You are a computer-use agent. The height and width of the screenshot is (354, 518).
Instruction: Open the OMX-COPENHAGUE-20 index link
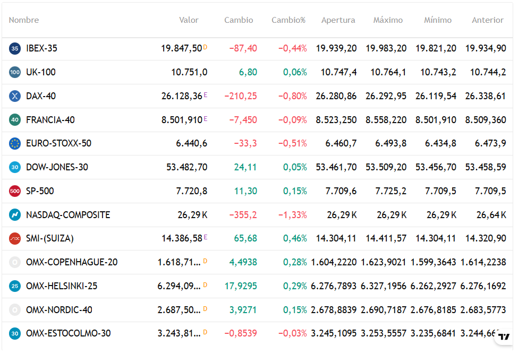click(x=72, y=262)
